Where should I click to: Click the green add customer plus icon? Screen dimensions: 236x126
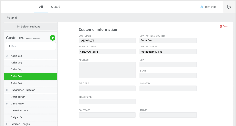[x=53, y=38]
